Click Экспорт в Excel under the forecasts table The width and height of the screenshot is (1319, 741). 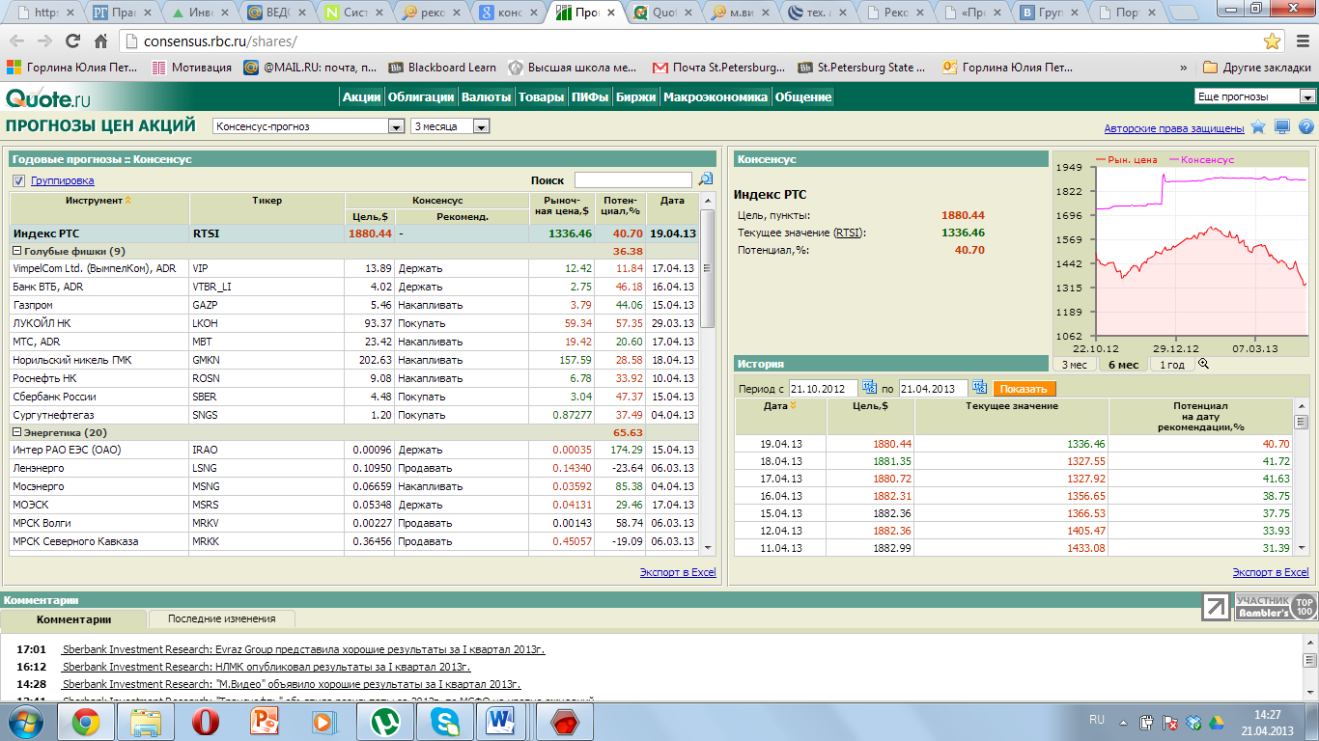(x=678, y=572)
